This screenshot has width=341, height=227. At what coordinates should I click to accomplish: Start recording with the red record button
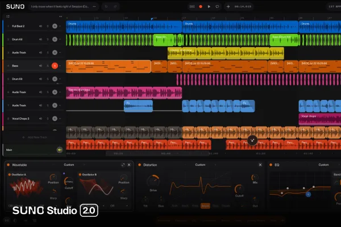(x=201, y=6)
